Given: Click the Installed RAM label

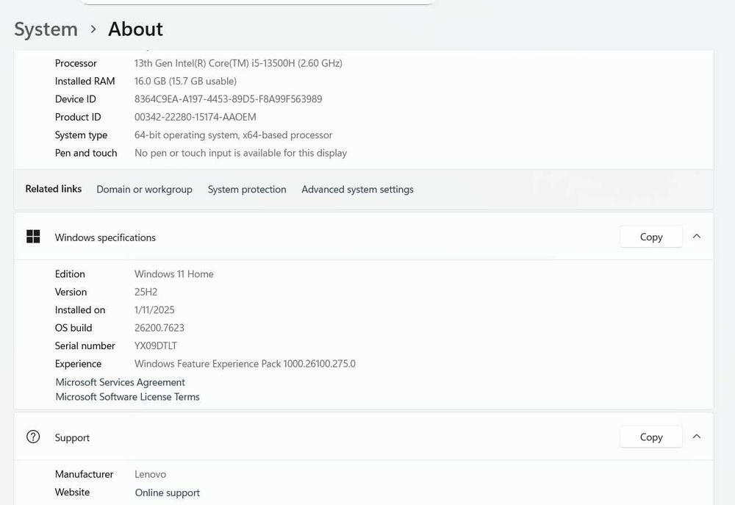Looking at the screenshot, I should click(x=85, y=81).
